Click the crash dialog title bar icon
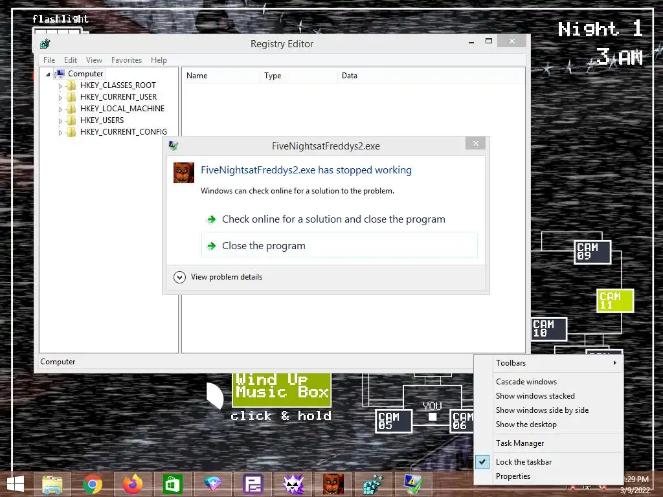The width and height of the screenshot is (663, 497). pyautogui.click(x=173, y=146)
